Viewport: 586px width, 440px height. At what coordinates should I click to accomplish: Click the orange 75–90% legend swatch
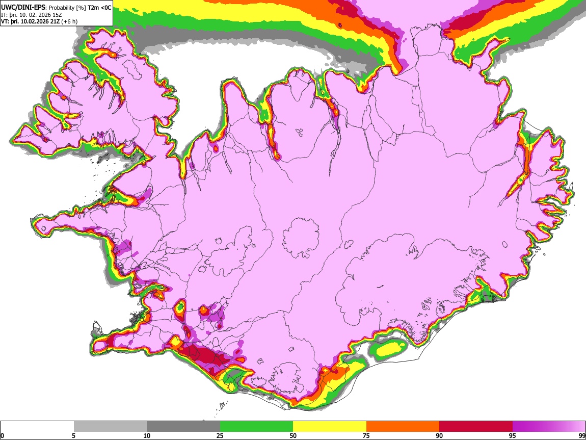[403, 427]
